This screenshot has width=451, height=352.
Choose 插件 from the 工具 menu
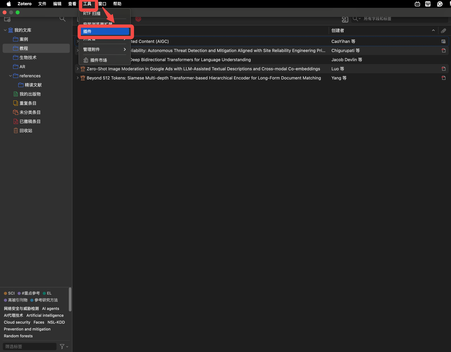tap(105, 31)
